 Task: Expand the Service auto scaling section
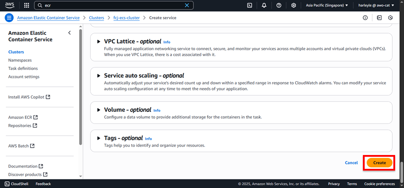(x=99, y=76)
